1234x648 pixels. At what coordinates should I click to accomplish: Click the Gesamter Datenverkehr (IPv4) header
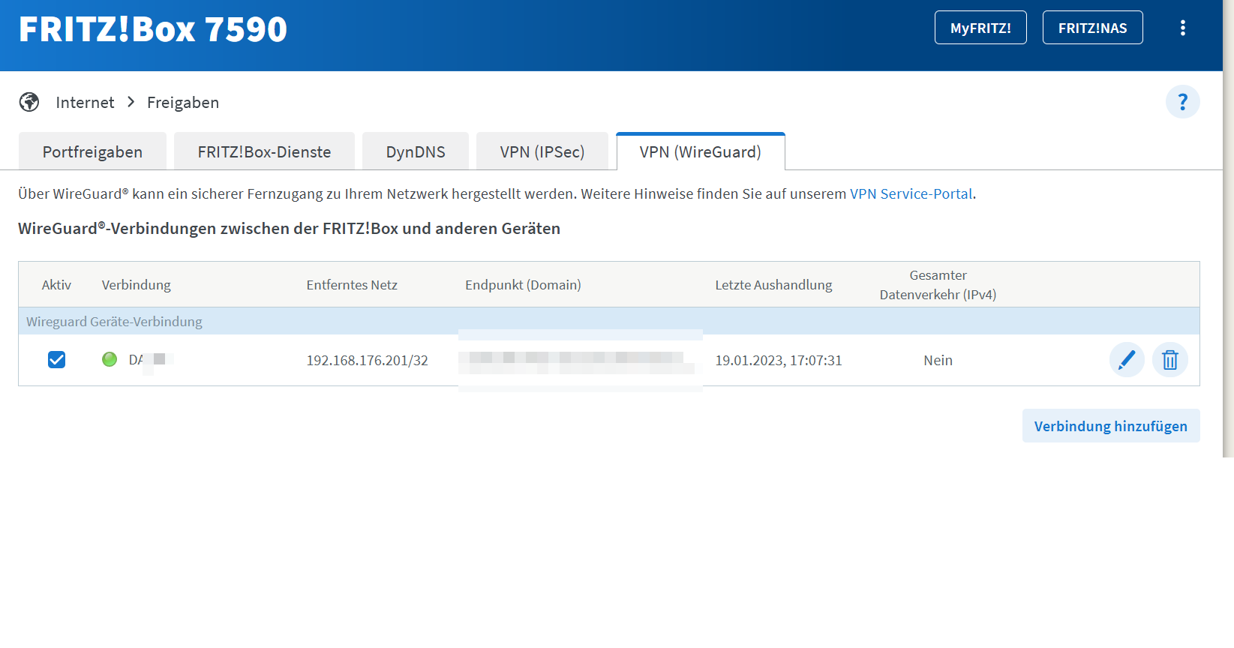point(938,285)
